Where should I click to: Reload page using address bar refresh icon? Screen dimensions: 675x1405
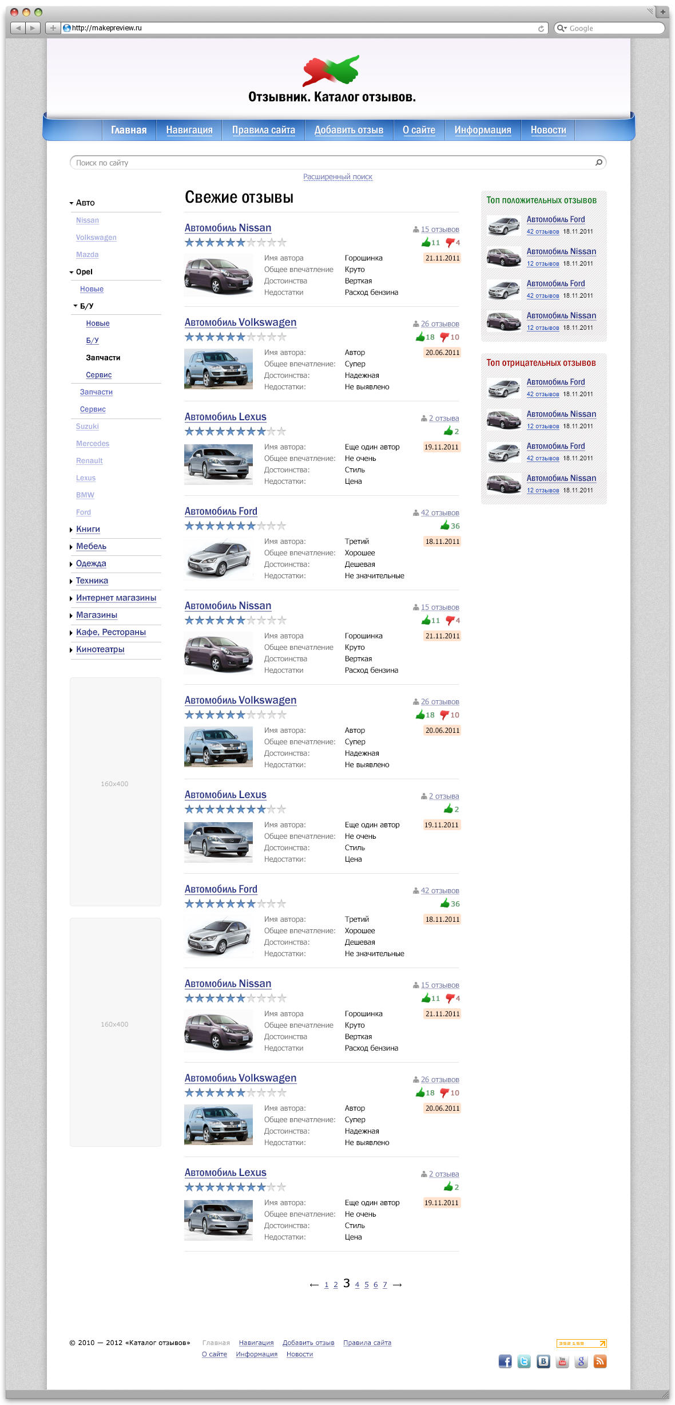tap(541, 28)
